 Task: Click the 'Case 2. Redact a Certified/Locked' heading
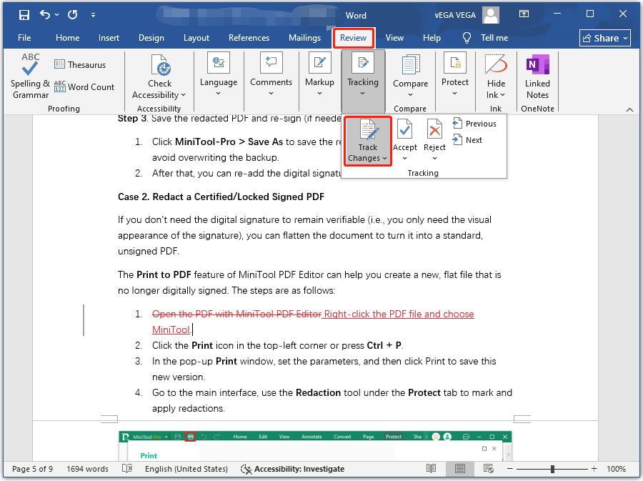click(x=221, y=197)
